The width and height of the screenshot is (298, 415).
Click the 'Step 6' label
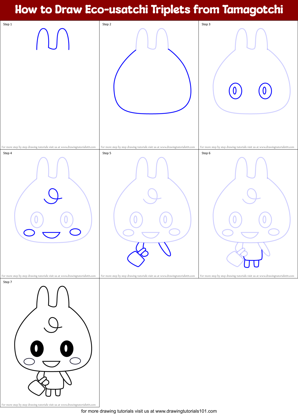[x=206, y=153]
